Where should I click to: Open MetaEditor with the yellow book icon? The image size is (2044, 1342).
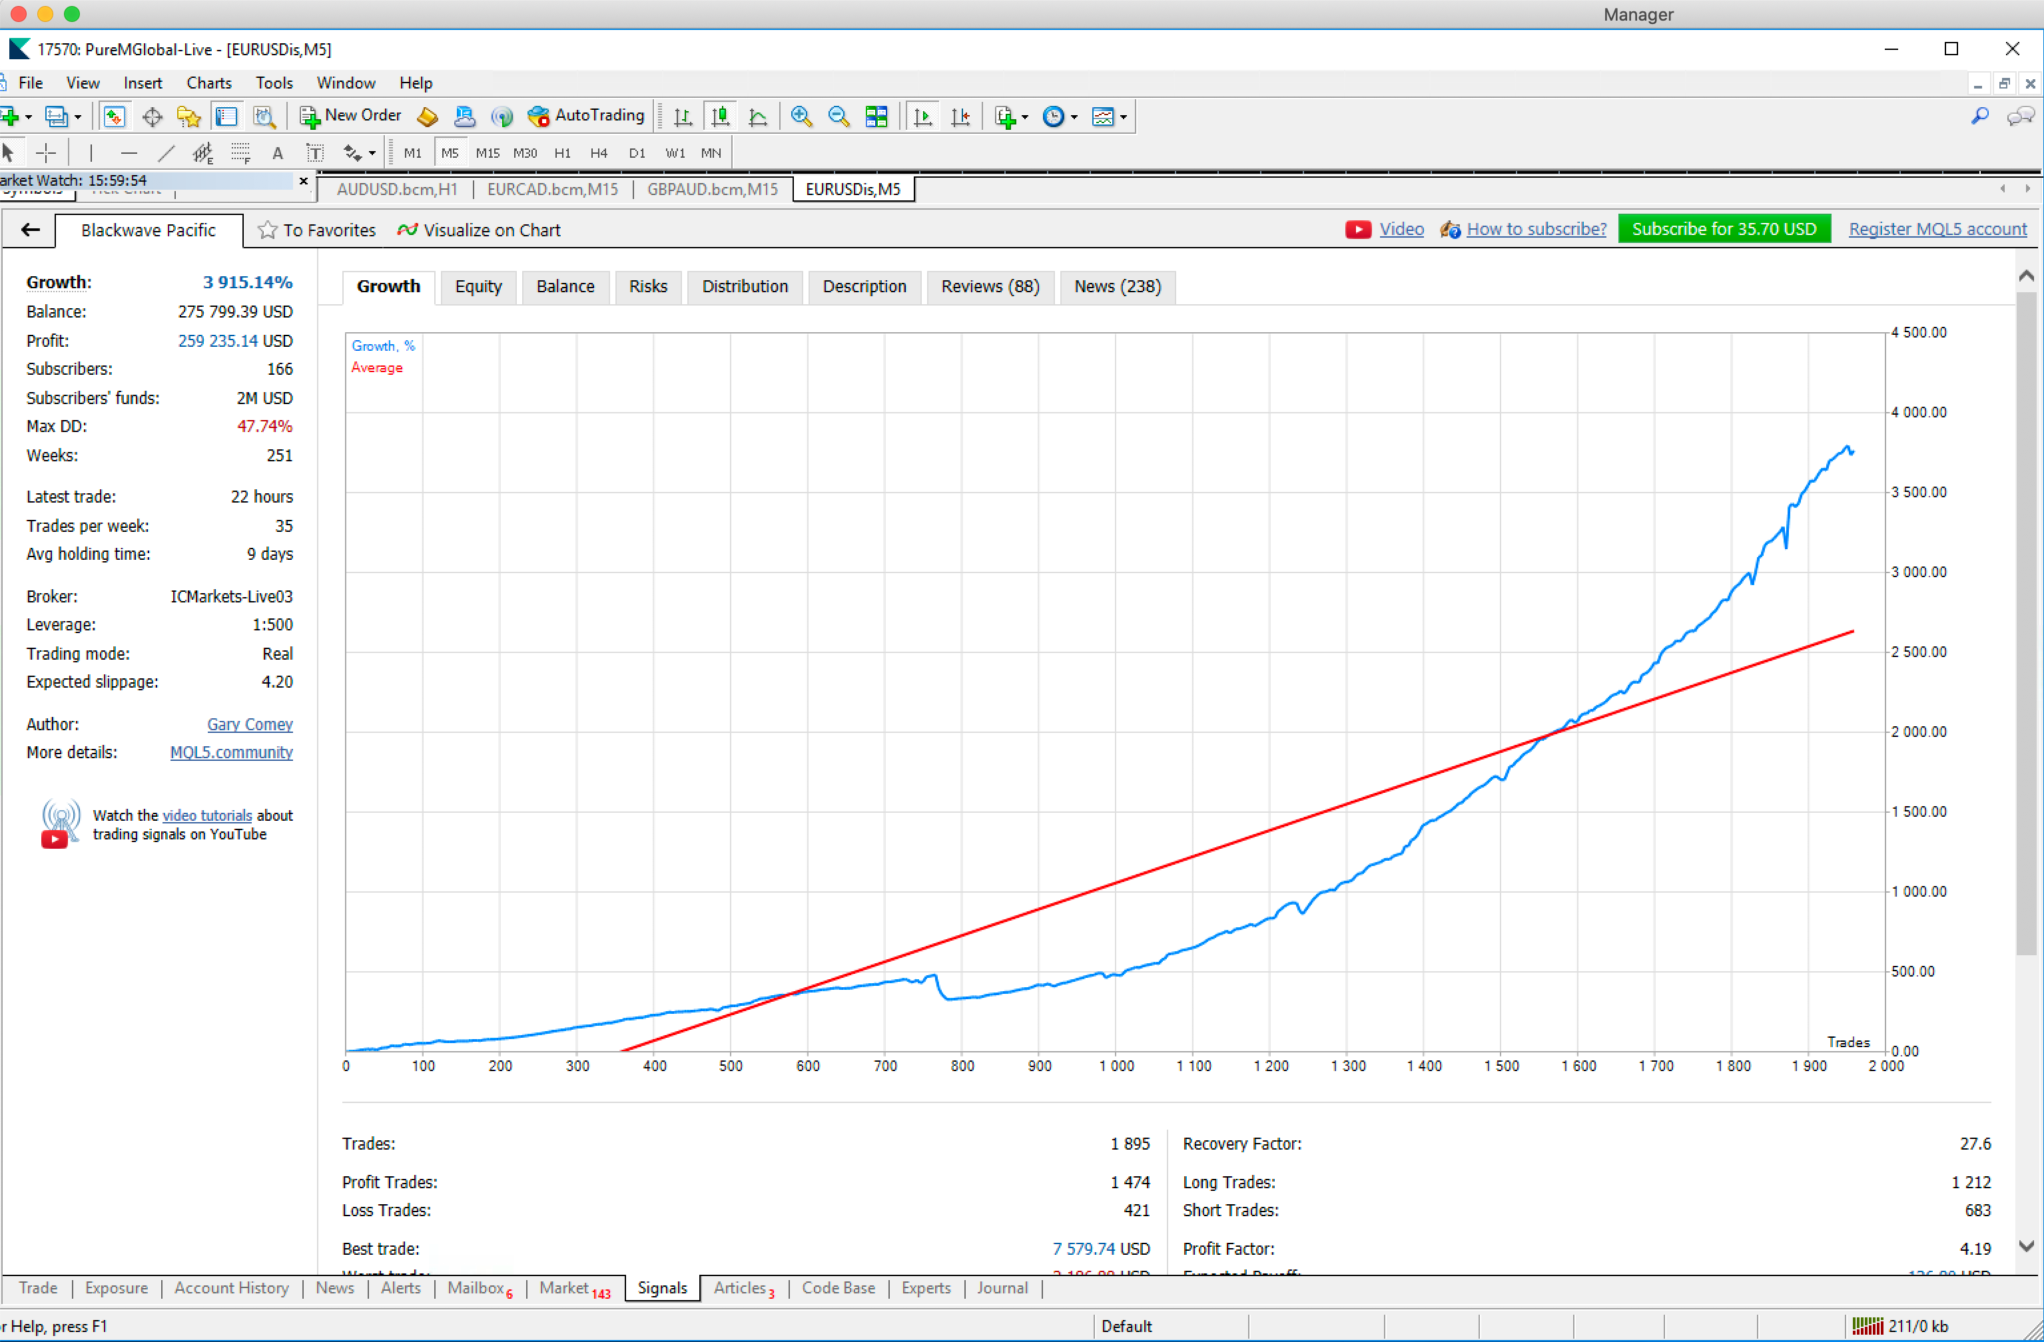[428, 116]
